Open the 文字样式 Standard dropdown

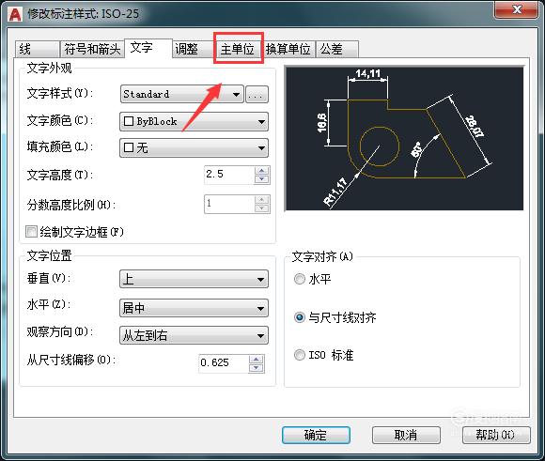coord(182,94)
